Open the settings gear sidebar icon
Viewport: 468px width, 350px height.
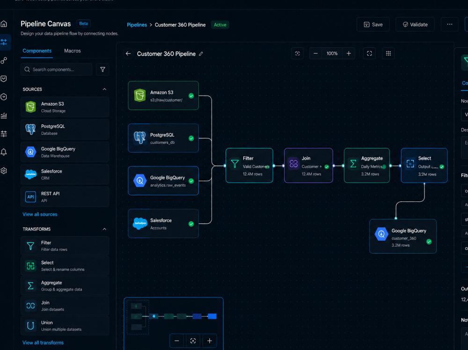tap(4, 171)
